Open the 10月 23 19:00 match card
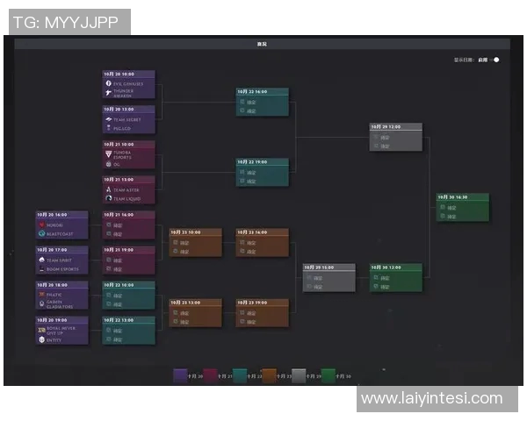 [x=262, y=313]
